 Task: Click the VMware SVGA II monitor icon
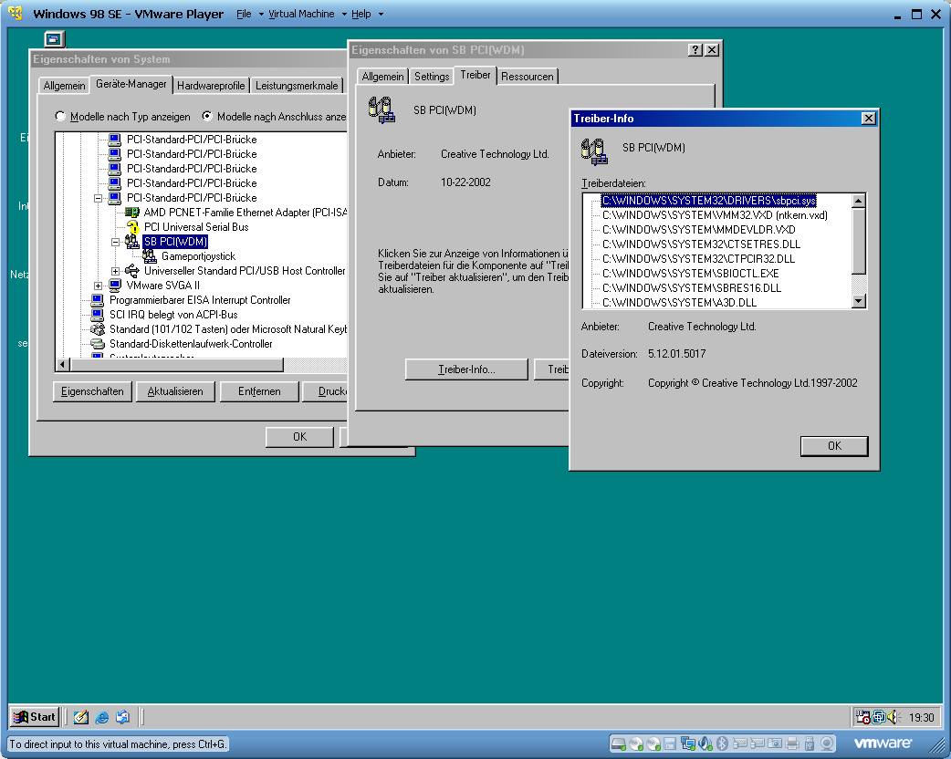[115, 286]
